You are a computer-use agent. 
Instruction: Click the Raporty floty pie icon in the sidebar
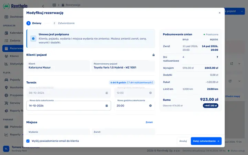coord(6,111)
